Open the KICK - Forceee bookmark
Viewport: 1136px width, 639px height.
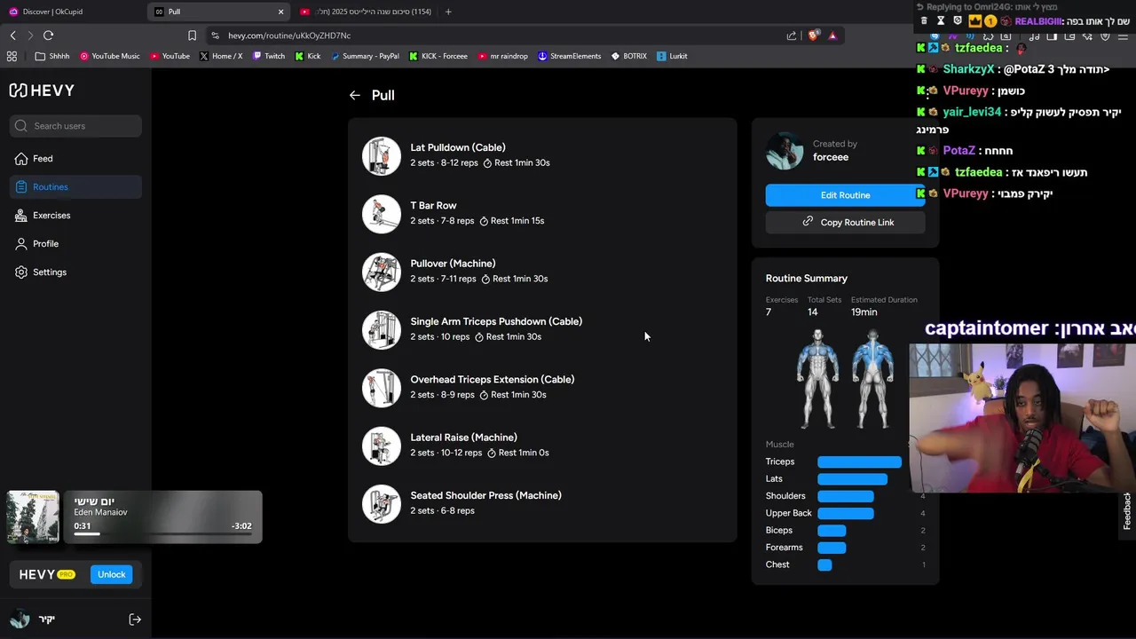pos(438,56)
